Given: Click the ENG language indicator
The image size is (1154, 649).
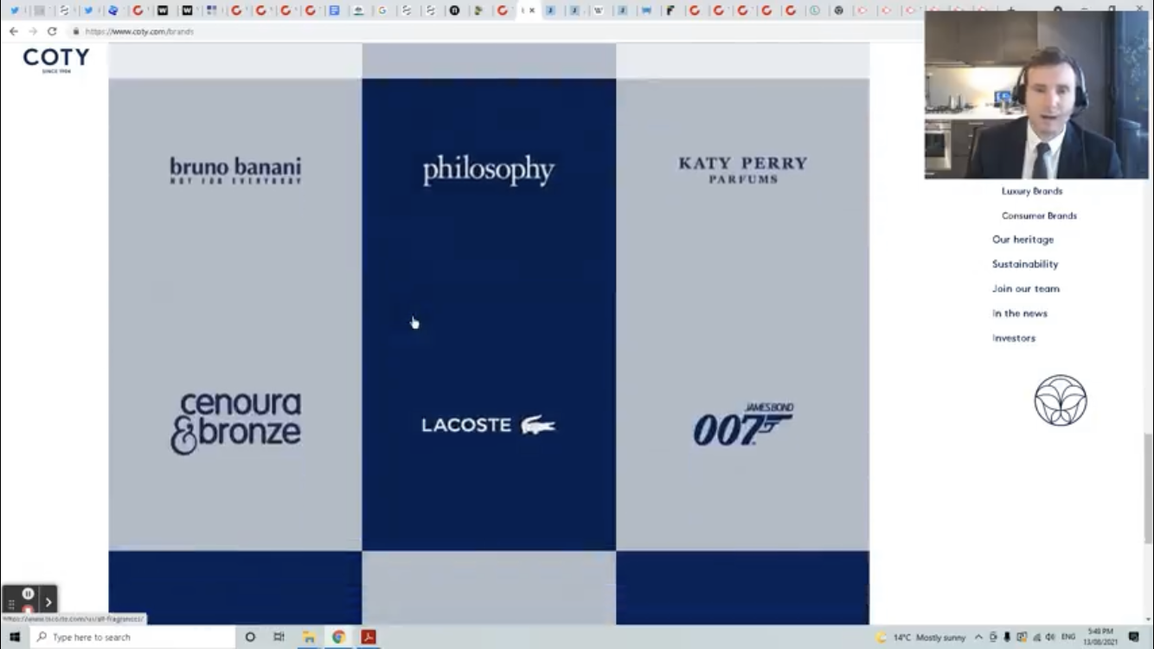Looking at the screenshot, I should click(1068, 638).
